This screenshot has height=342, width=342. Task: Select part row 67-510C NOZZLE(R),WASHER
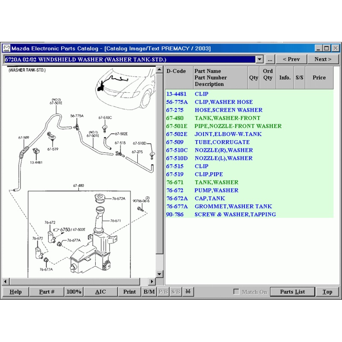[x=249, y=150]
